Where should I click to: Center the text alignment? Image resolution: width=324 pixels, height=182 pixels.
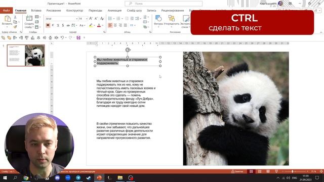coord(115,25)
